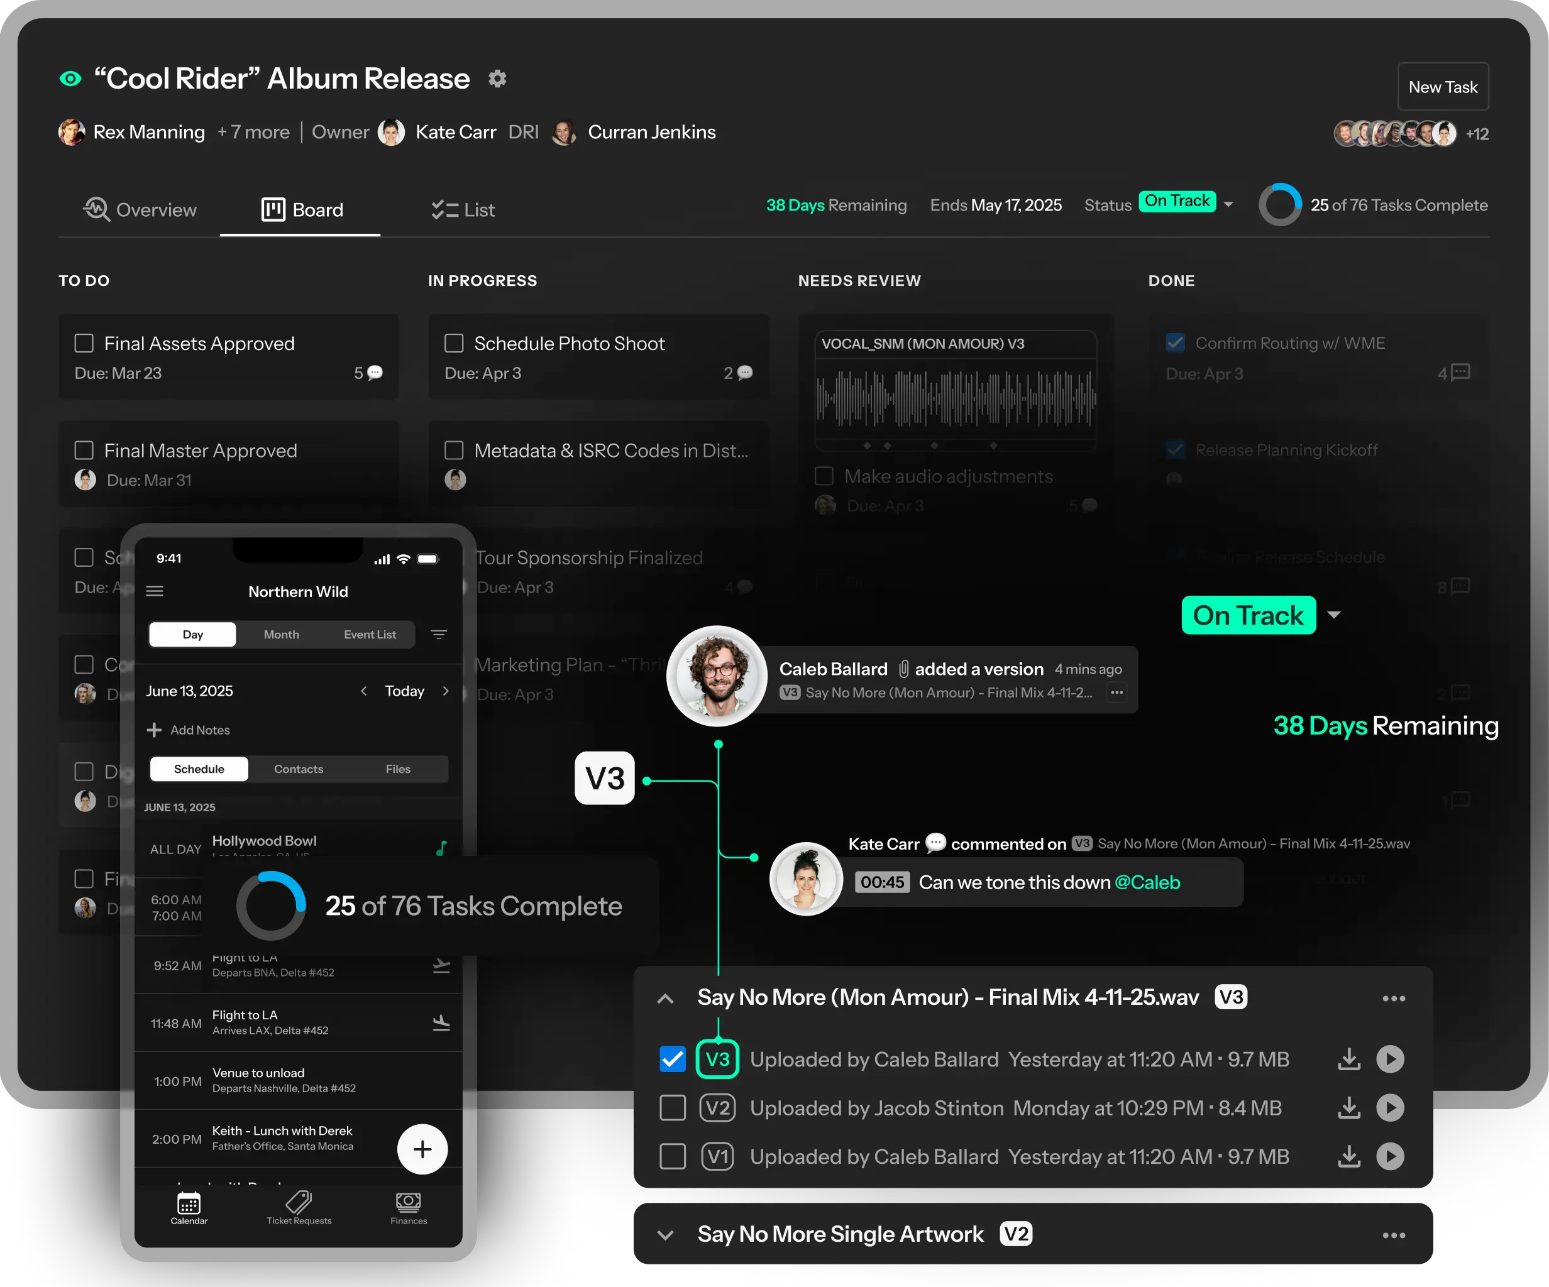The width and height of the screenshot is (1549, 1287).
Task: Click the New Task button
Action: (x=1442, y=87)
